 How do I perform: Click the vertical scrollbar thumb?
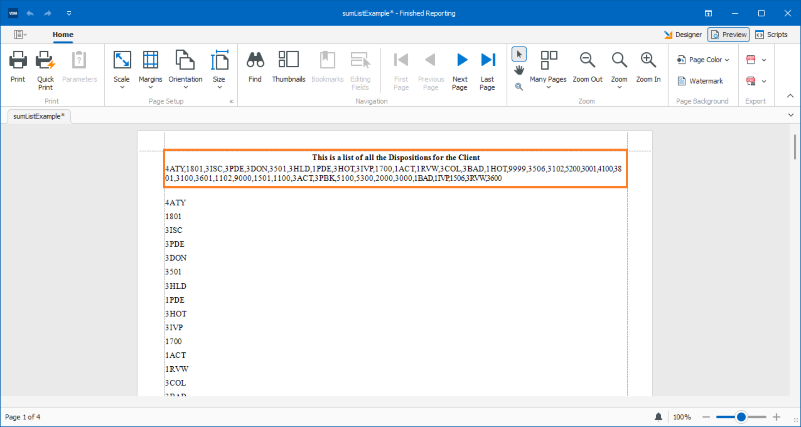[x=795, y=147]
